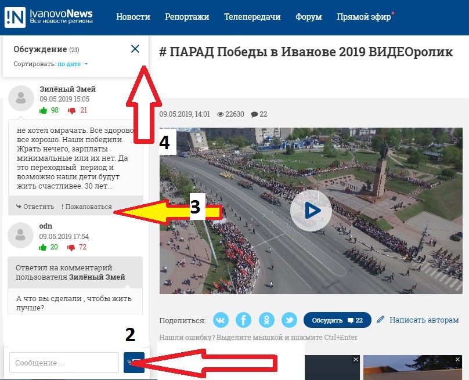Send the comment message

[134, 363]
